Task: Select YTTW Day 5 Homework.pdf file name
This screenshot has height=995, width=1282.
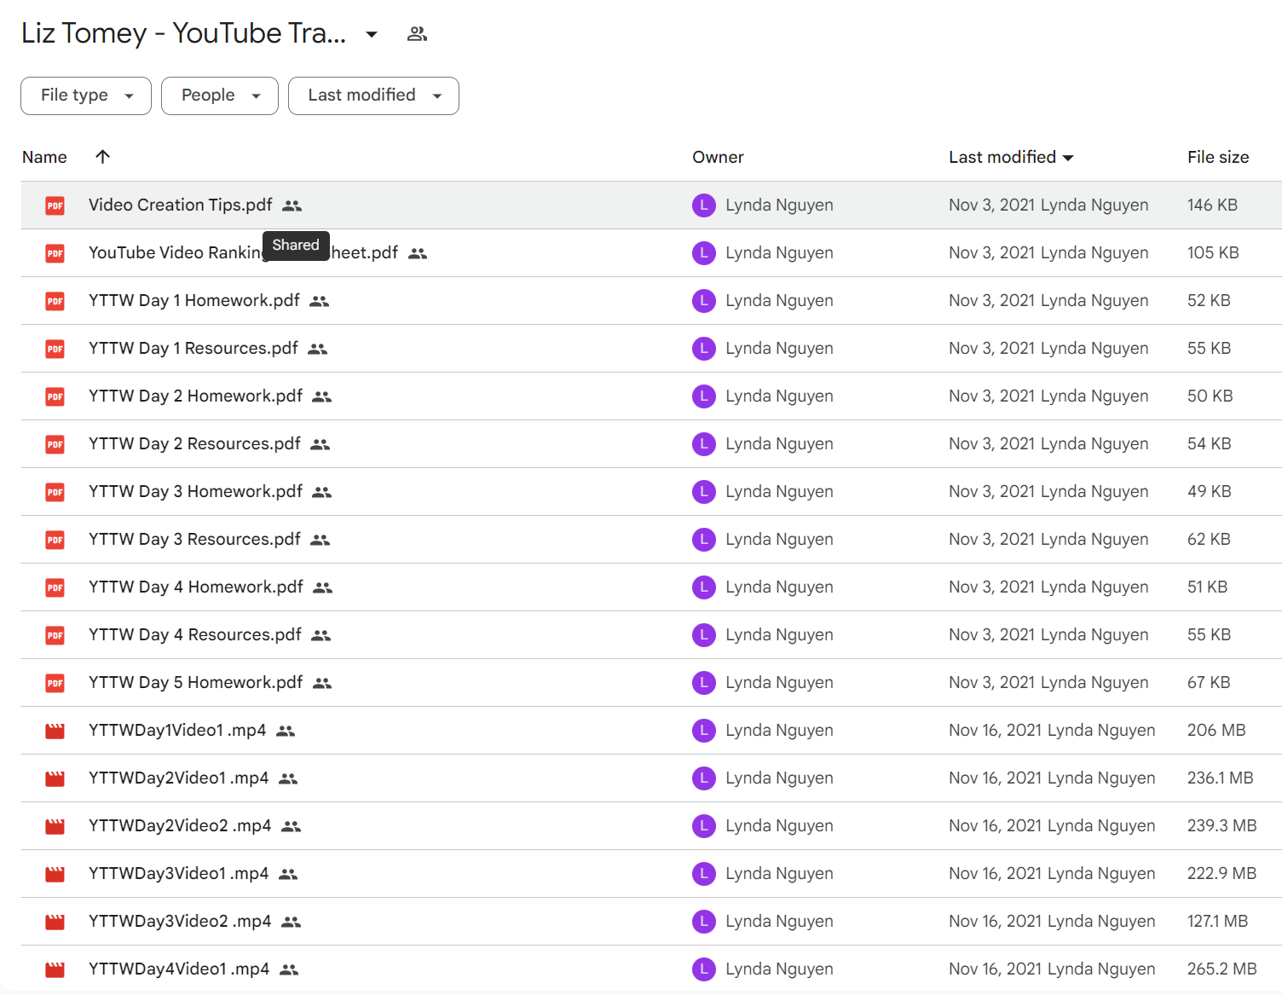Action: [195, 682]
